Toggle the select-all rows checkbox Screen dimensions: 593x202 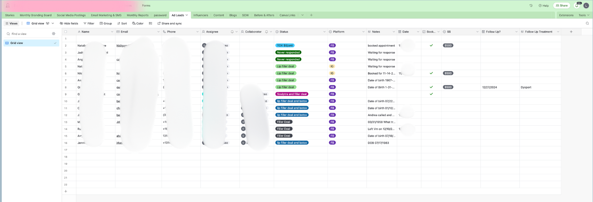pyautogui.click(x=66, y=32)
